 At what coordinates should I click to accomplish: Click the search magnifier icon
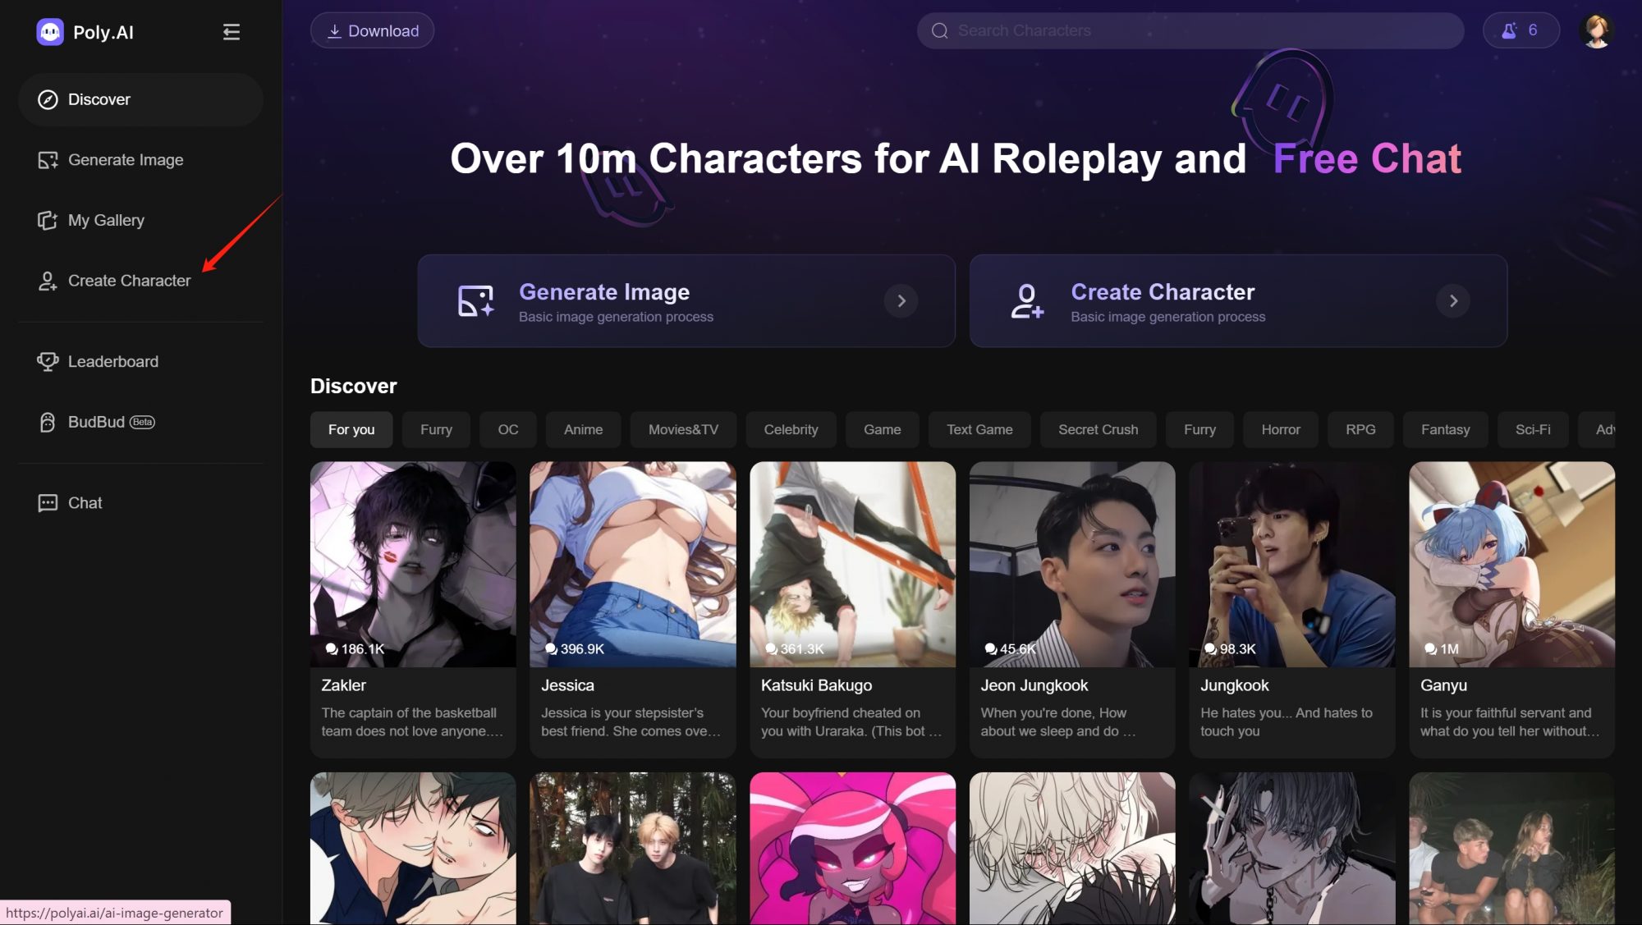(x=940, y=30)
